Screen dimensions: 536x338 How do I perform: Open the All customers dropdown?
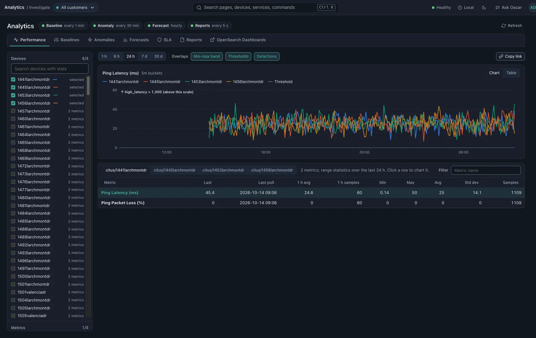pyautogui.click(x=75, y=7)
